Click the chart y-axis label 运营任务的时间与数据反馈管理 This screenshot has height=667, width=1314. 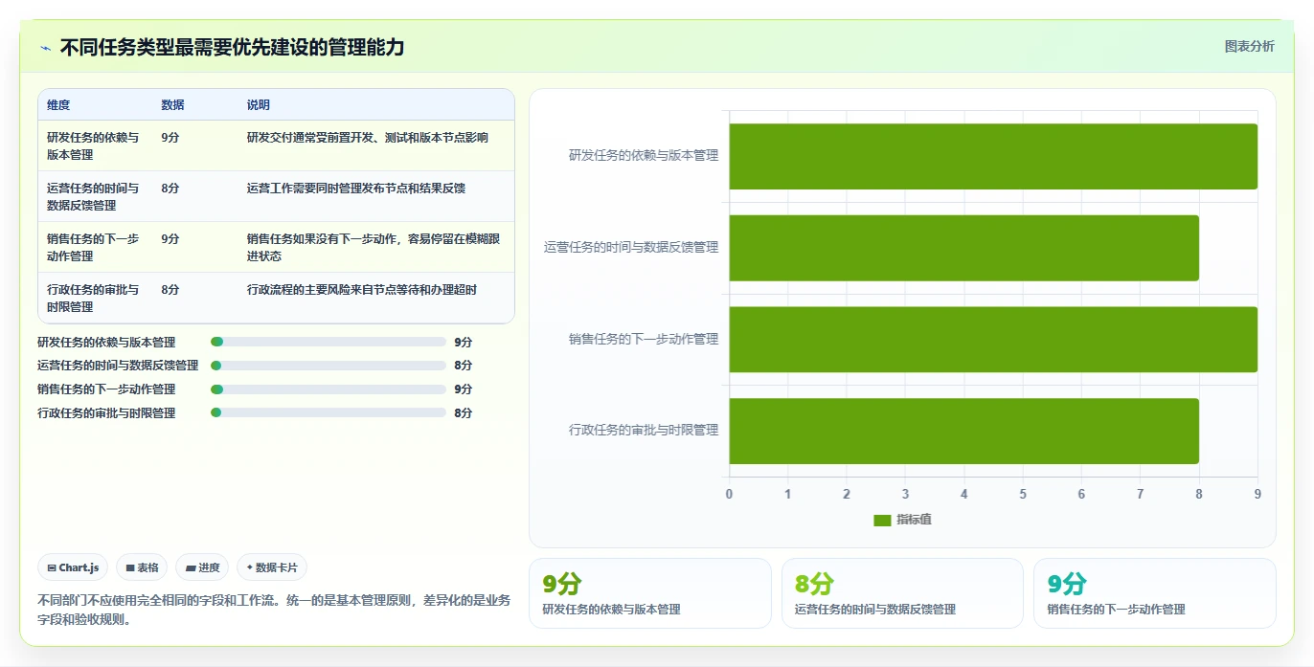(631, 248)
